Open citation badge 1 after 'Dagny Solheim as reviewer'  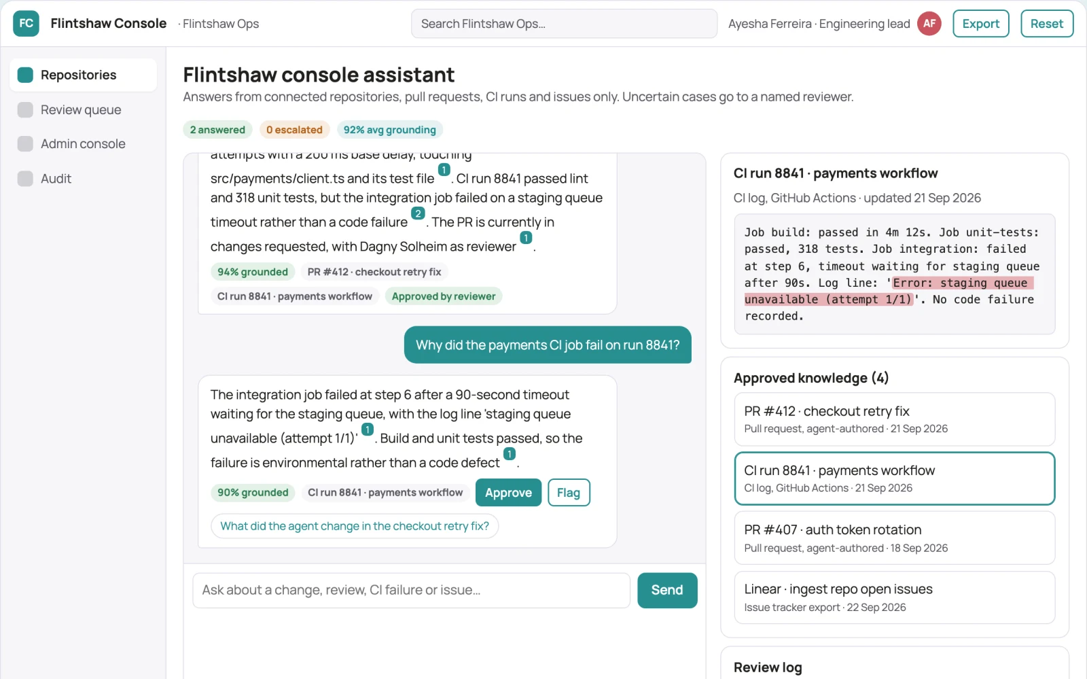point(526,238)
